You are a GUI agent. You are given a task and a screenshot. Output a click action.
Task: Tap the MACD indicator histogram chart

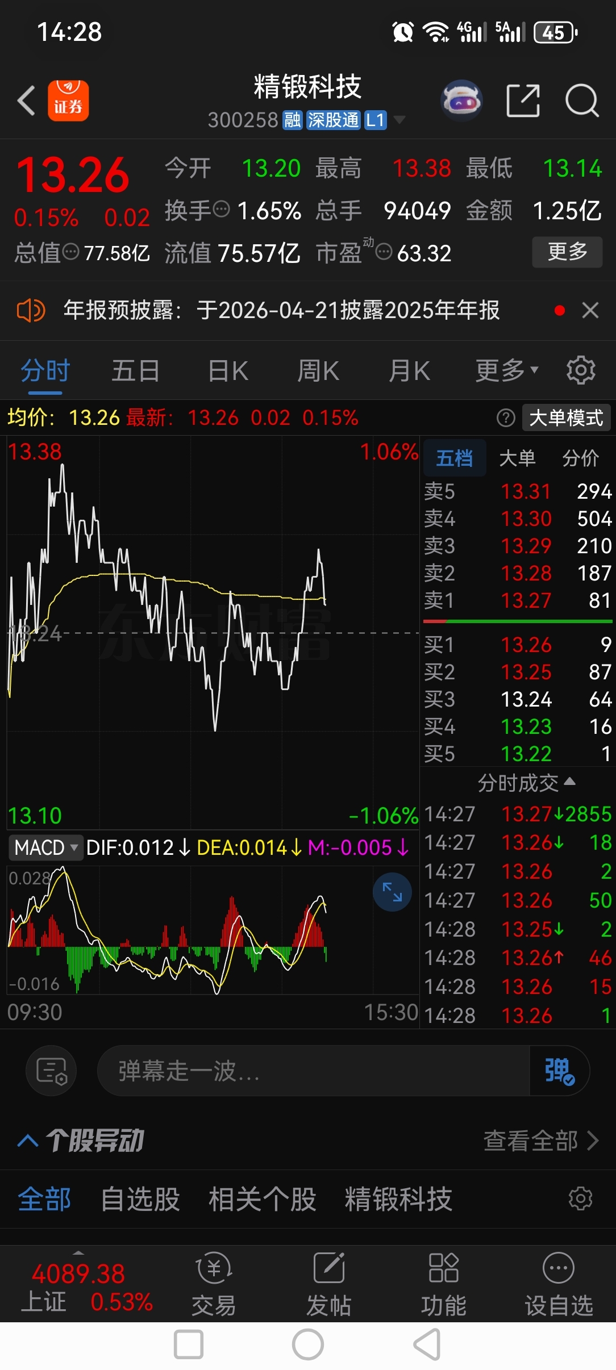click(x=213, y=929)
